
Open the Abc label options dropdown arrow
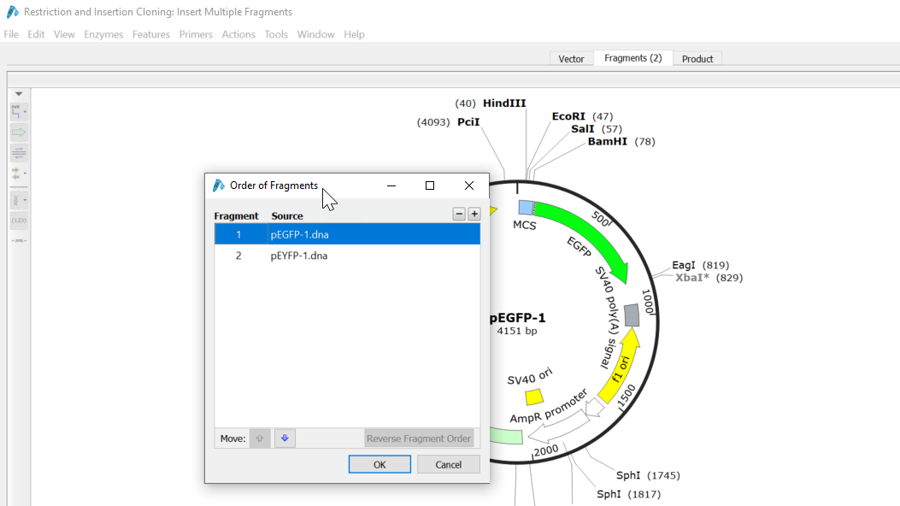[25, 200]
